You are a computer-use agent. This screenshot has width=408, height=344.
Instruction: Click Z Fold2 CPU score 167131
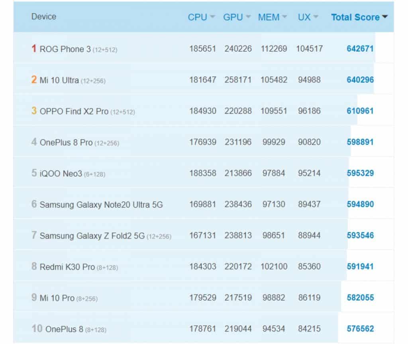(x=203, y=235)
